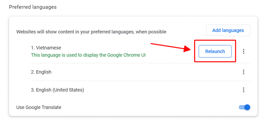Click the number 1 beside Vietnamese
The height and width of the screenshot is (124, 267).
point(32,48)
